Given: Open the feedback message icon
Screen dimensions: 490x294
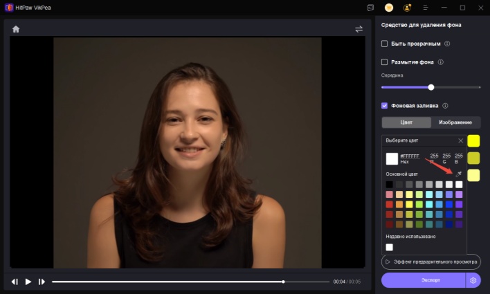Looking at the screenshot, I should [371, 8].
